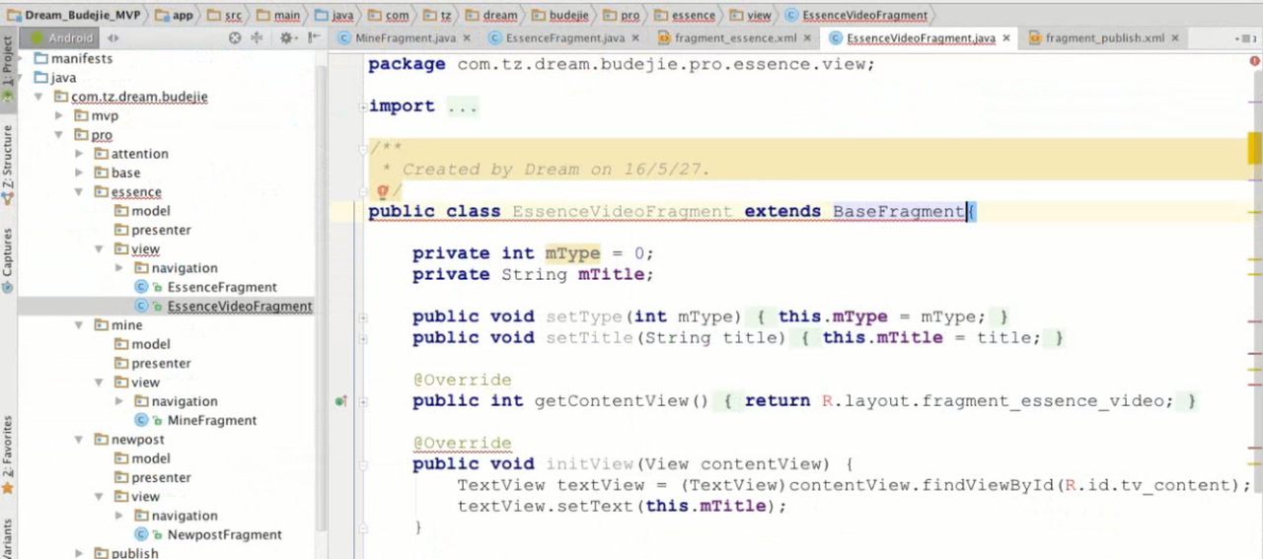Click the EssenceVideoFragment breadcrumb in navigation bar
This screenshot has width=1263, height=559.
click(x=856, y=15)
